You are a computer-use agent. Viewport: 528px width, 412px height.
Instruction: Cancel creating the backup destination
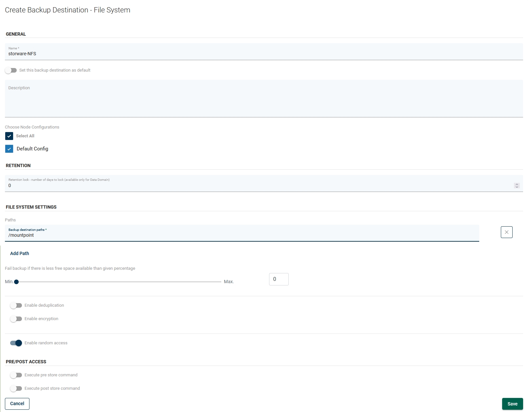(17, 403)
